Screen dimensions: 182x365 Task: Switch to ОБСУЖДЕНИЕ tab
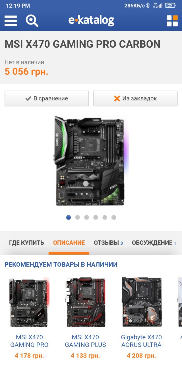tap(154, 243)
